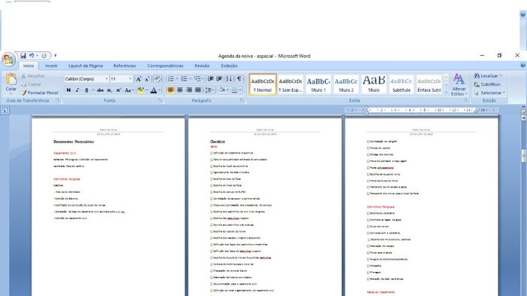
Task: Open the font size 11 dropdown
Action: 130,79
